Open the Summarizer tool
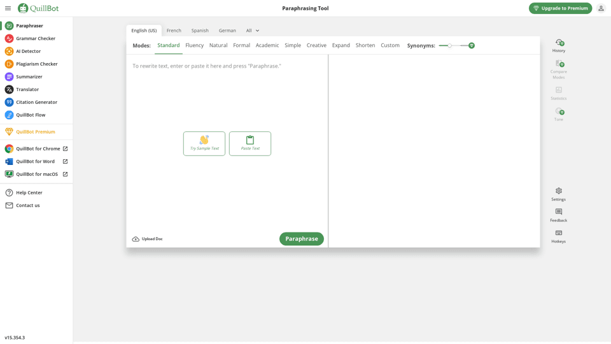The width and height of the screenshot is (611, 344). (x=36, y=77)
